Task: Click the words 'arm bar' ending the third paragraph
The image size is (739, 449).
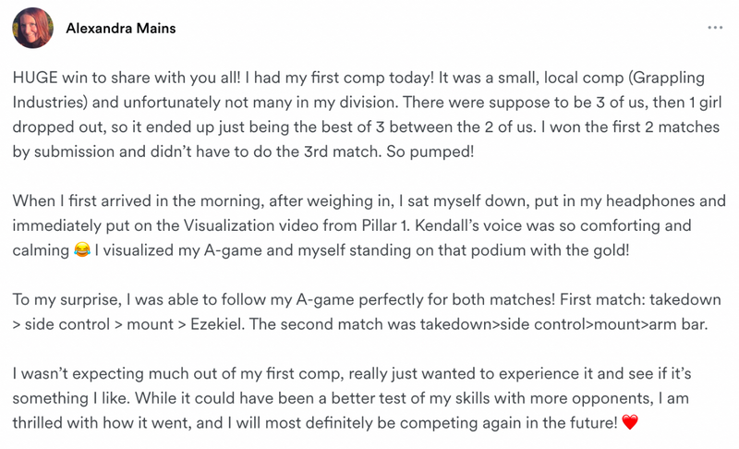Action: click(677, 324)
